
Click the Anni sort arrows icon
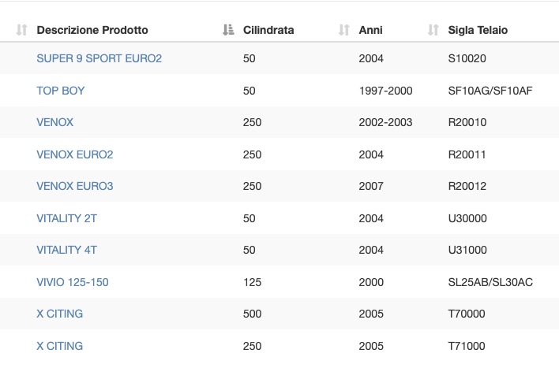click(x=344, y=30)
